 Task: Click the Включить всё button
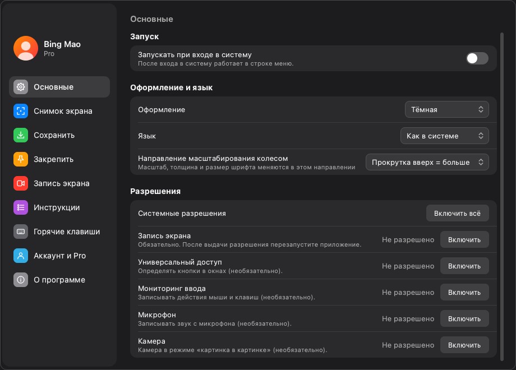tap(457, 214)
